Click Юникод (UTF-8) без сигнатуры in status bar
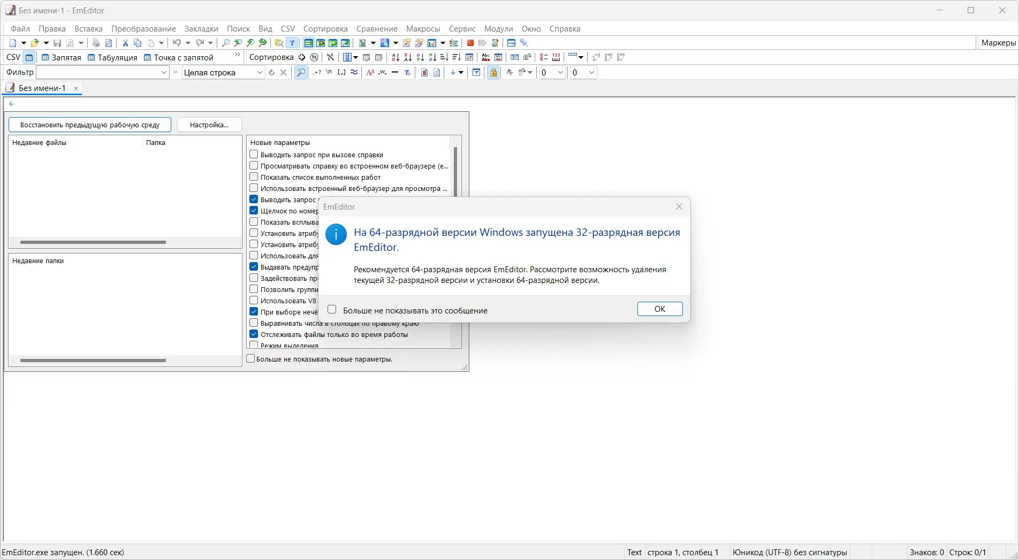Screen dimensions: 1019x560 click(789, 552)
